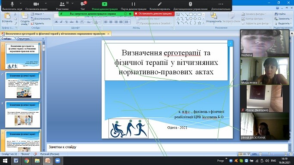The image size is (294, 165).
Task: Click 'Восстановить' reset button
Action: [x=41, y=19]
